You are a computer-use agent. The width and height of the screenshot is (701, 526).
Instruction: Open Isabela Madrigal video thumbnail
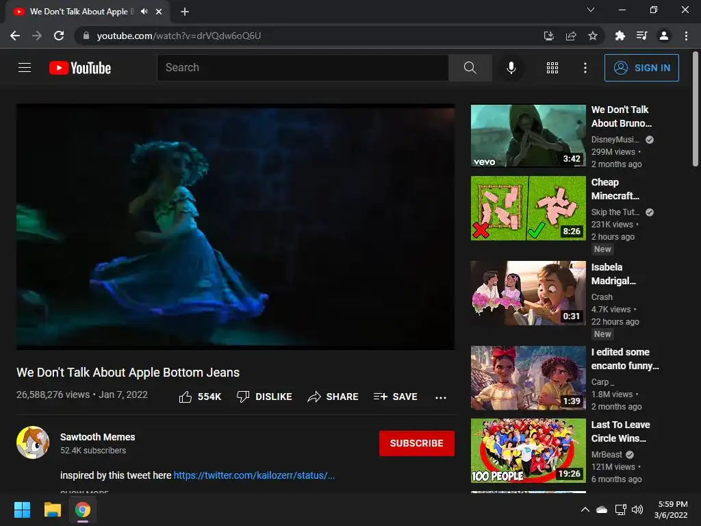click(528, 293)
